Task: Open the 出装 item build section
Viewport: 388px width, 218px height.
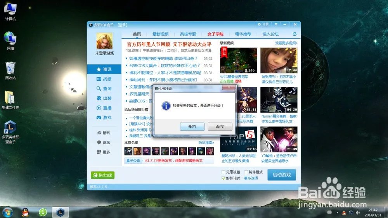Action: [x=104, y=98]
